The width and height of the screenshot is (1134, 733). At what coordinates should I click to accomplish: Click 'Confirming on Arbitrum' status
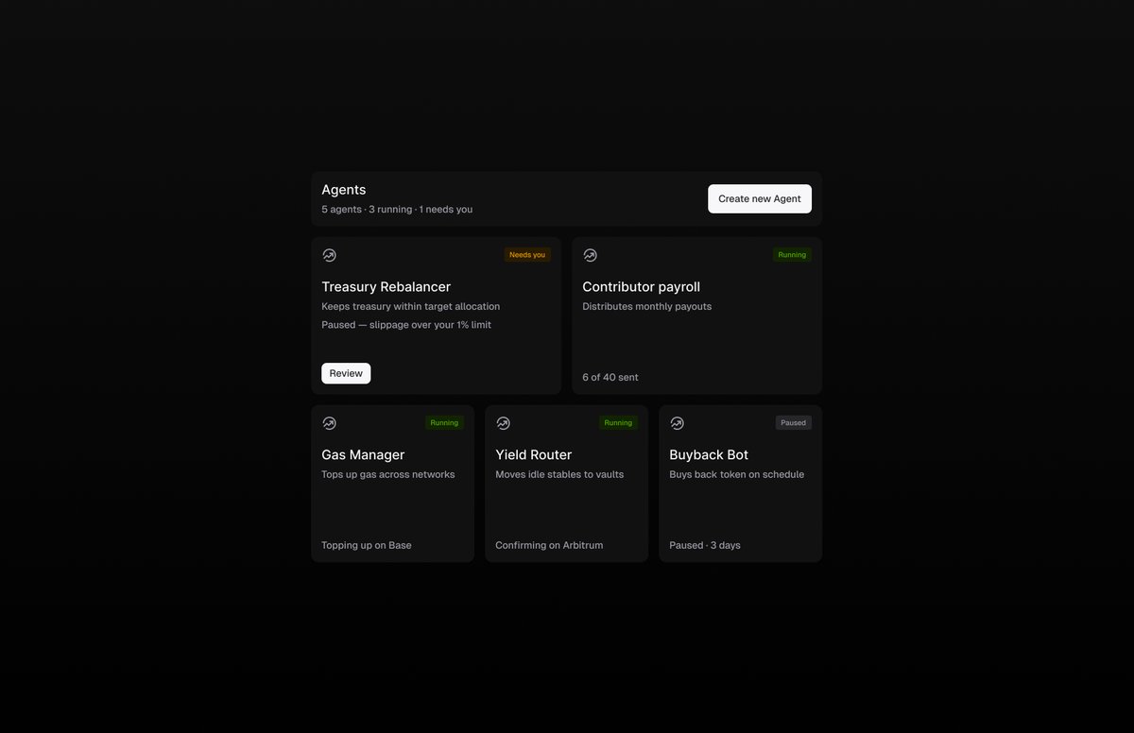tap(549, 545)
